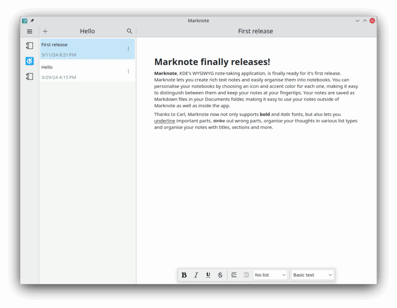
Task: Open the Basic text style dropdown
Action: point(312,275)
